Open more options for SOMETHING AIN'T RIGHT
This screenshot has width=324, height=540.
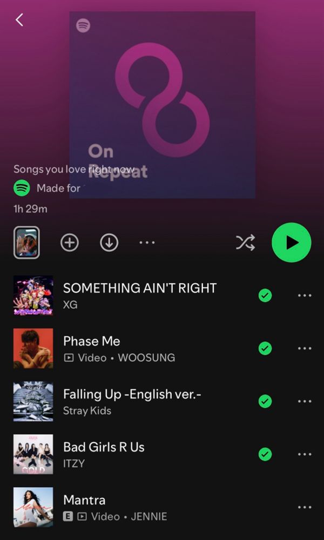pyautogui.click(x=305, y=295)
